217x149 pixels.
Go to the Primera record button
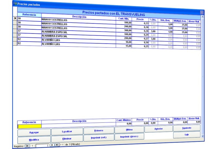[98, 131]
